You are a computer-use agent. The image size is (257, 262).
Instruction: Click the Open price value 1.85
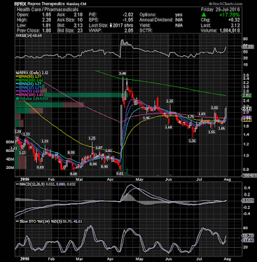[47, 15]
